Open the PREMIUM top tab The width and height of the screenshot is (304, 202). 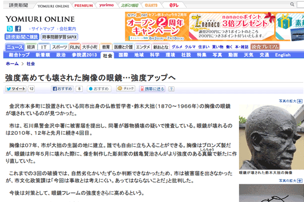coord(84,6)
